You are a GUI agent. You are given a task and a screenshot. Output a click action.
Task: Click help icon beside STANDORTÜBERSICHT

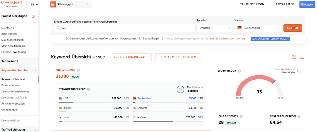point(89,89)
